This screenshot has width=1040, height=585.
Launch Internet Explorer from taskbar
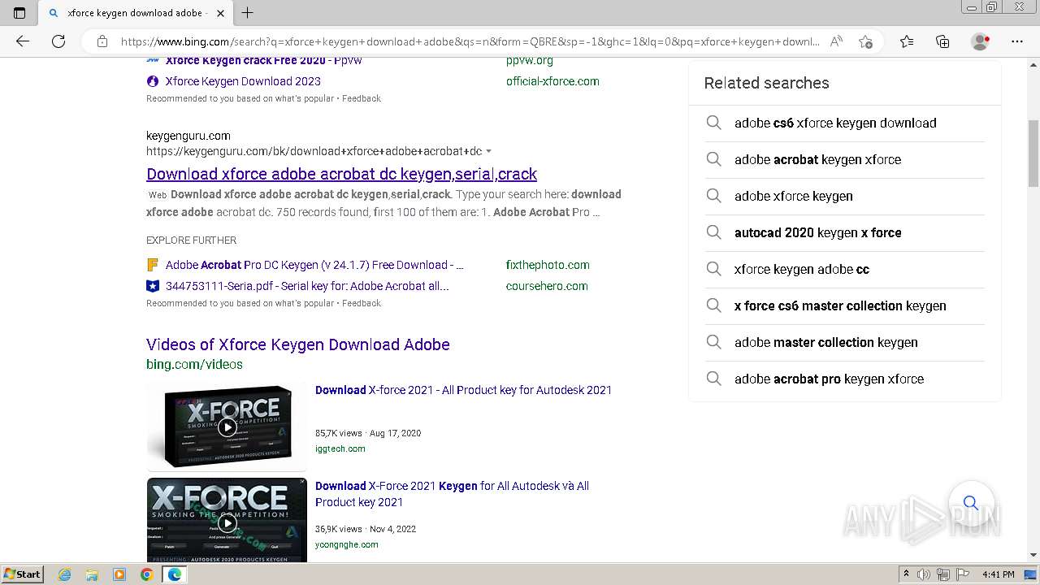pyautogui.click(x=65, y=574)
